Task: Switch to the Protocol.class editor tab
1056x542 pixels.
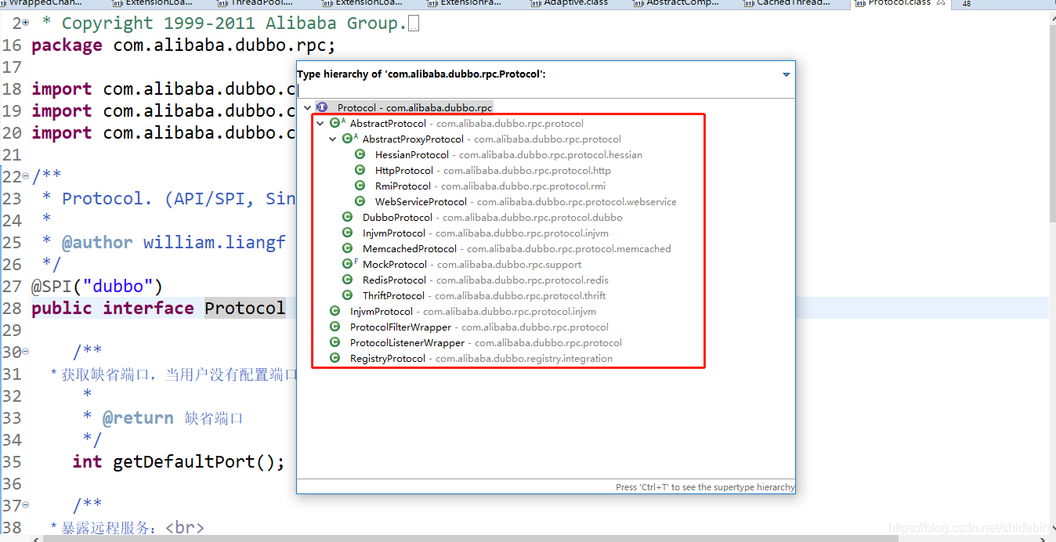Action: click(899, 3)
